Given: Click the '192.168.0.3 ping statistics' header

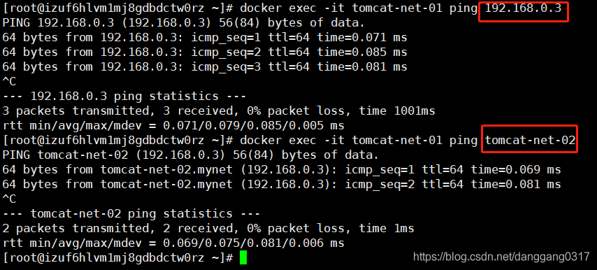Looking at the screenshot, I should point(124,97).
